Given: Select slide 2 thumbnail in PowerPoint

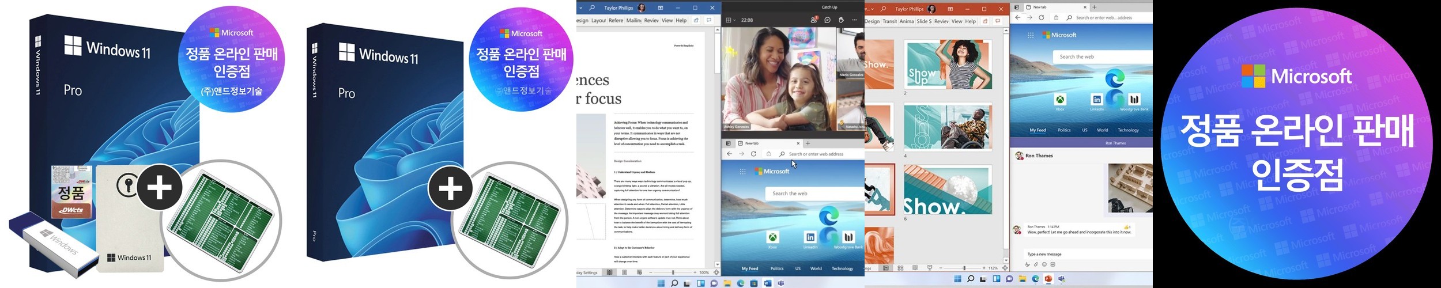Looking at the screenshot, I should 948,64.
